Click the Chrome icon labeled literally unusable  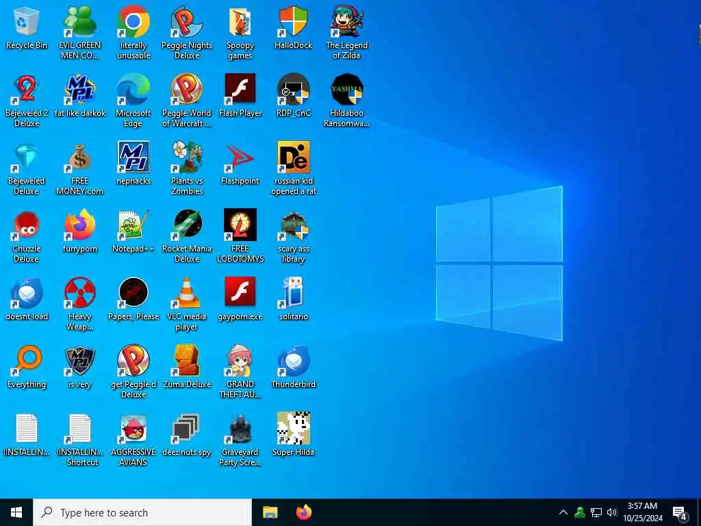pyautogui.click(x=133, y=23)
